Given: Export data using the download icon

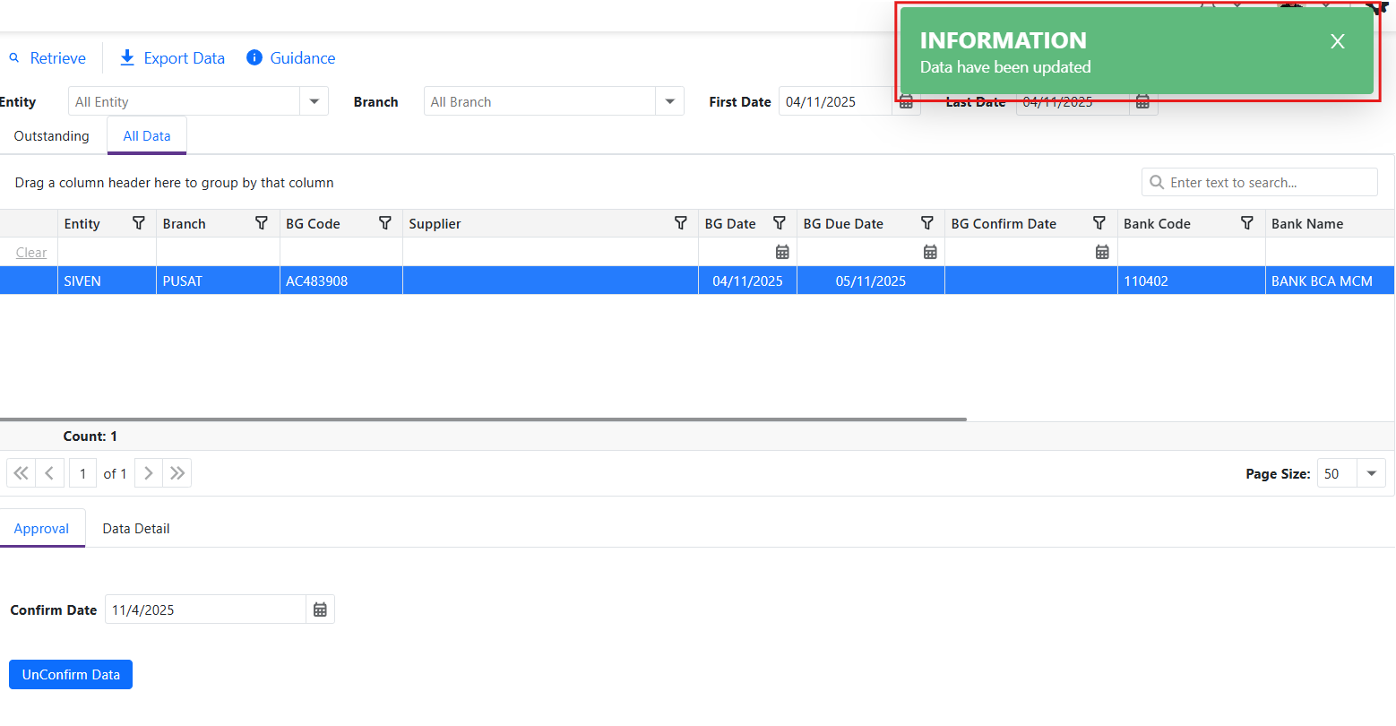Looking at the screenshot, I should click(127, 58).
